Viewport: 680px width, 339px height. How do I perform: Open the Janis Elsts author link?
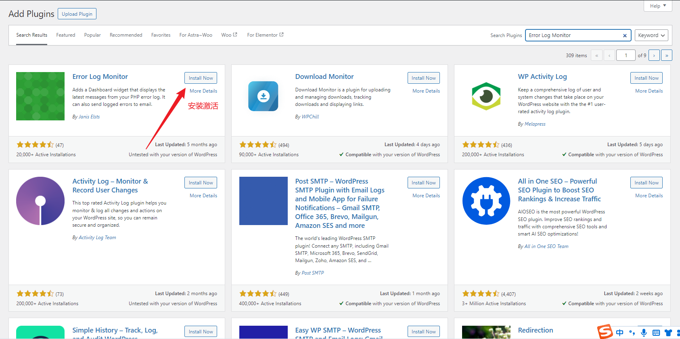tap(89, 117)
